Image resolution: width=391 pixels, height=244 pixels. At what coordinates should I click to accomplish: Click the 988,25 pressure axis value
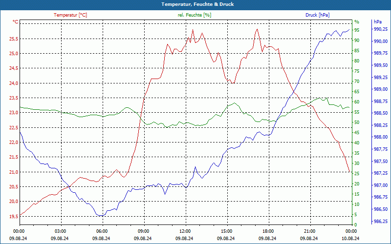[x=381, y=125]
